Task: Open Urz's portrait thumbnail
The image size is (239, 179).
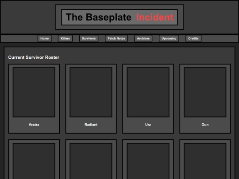Action: point(148,92)
